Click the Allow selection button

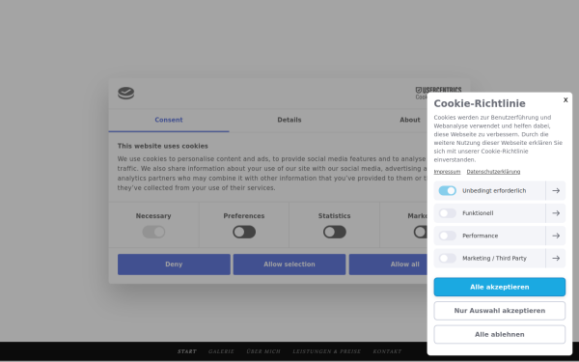289,265
